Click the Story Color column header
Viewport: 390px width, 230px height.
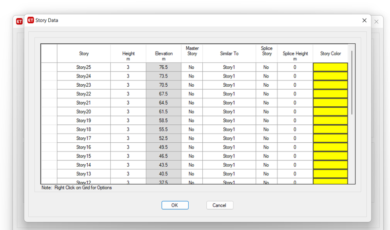[x=331, y=54]
